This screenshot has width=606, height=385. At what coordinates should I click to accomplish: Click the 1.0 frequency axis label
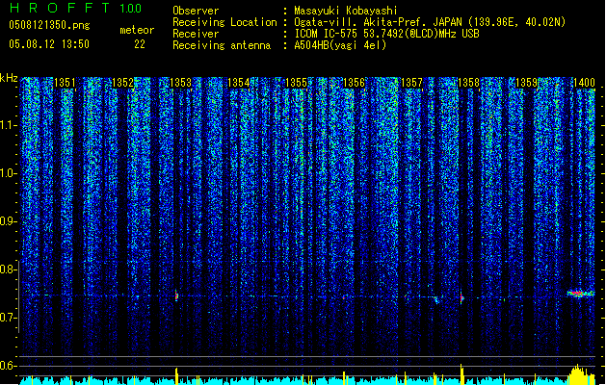[x=8, y=173]
